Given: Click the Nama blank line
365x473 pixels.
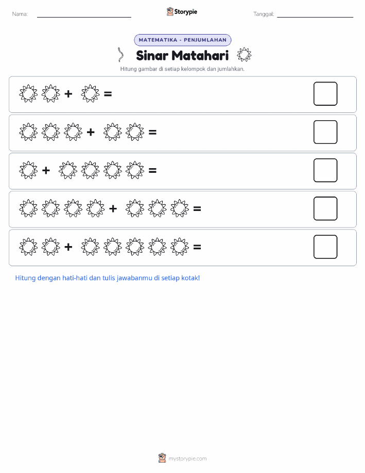Looking at the screenshot, I should [x=84, y=17].
